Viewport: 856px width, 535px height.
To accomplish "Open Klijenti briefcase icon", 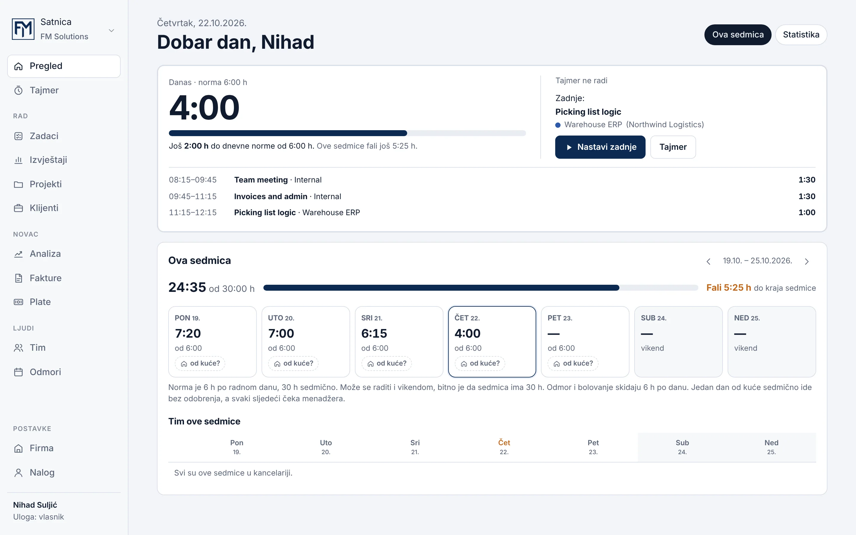I will click(18, 208).
